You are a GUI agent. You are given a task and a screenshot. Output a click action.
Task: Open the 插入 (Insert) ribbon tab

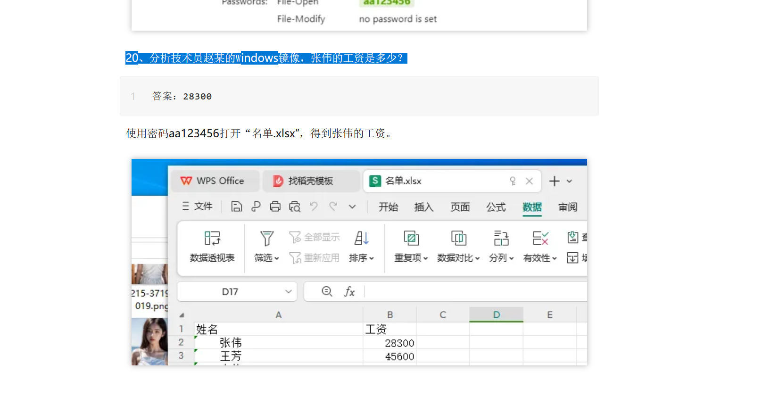[x=423, y=207]
